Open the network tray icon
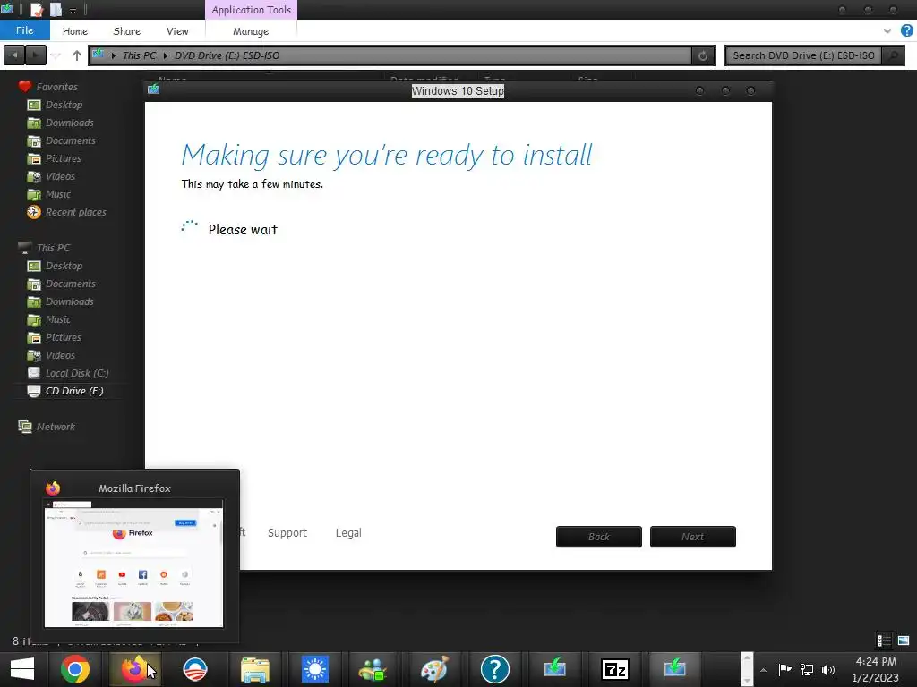 coord(807,669)
